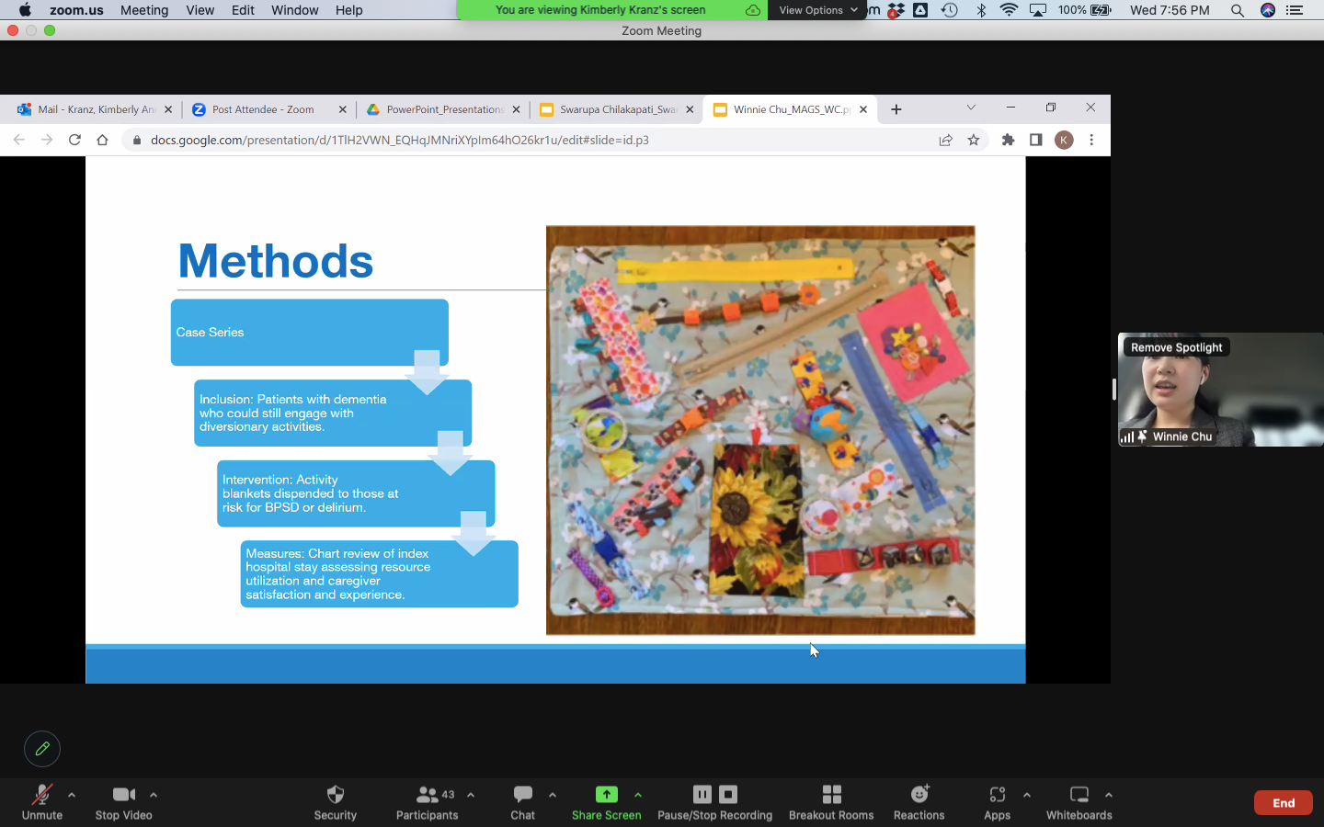Reload the shared browser page
Screen dimensions: 1324x827
coord(74,140)
